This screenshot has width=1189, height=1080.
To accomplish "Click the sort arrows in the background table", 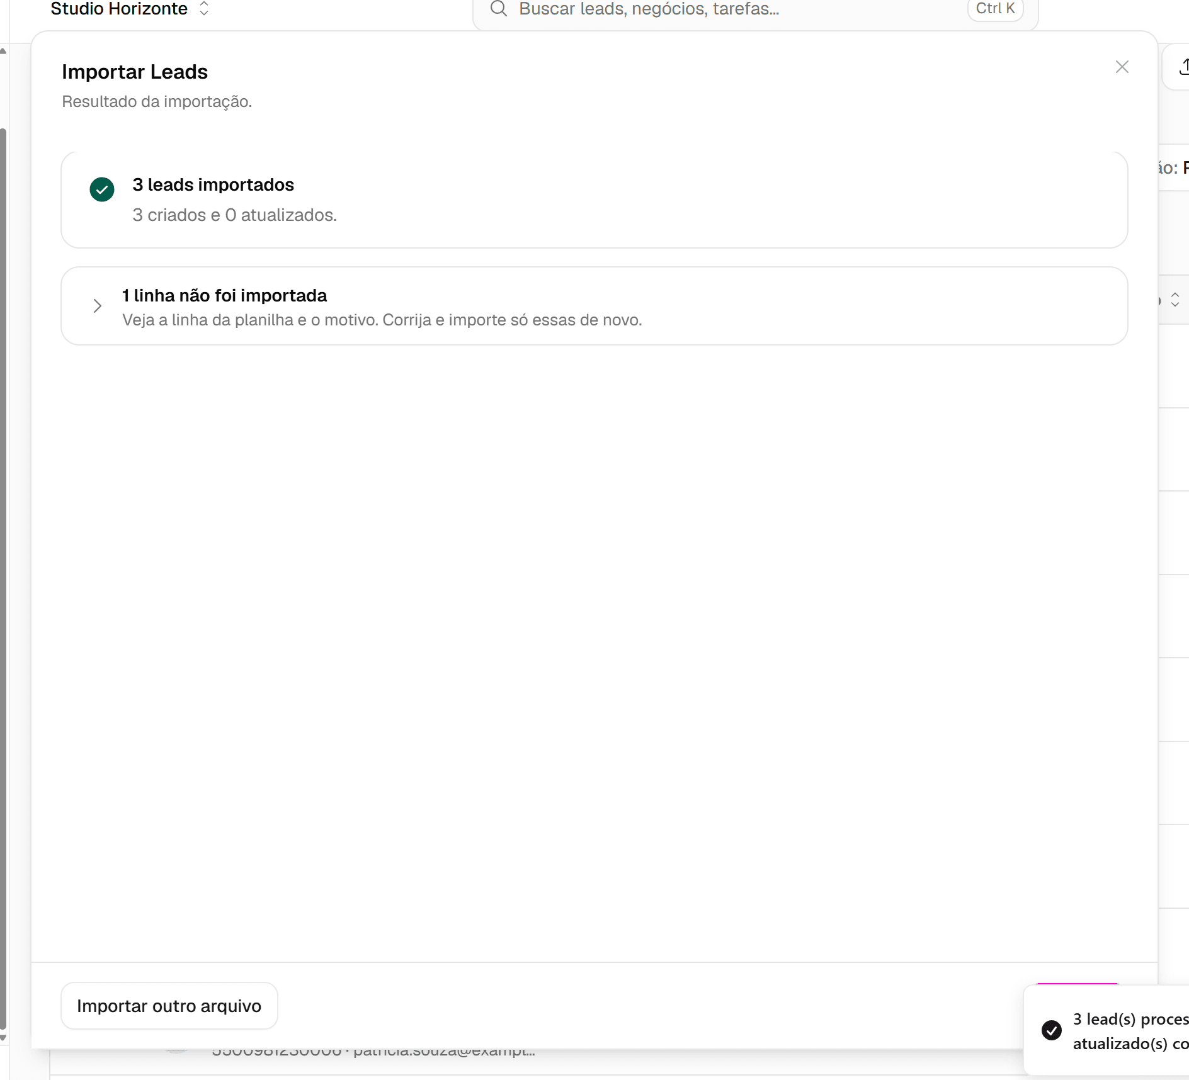I will [x=1175, y=300].
